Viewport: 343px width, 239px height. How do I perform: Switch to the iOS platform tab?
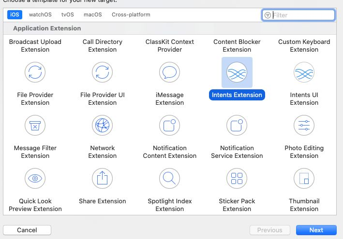[15, 14]
